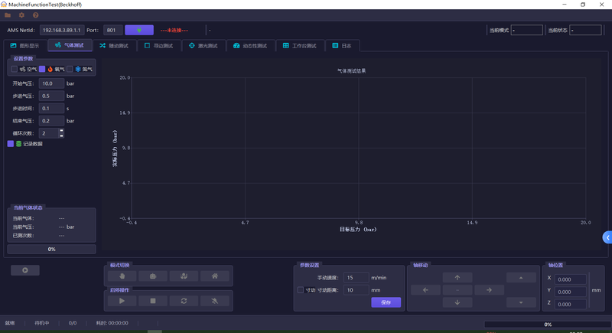Click the 步进时间 input field
The height and width of the screenshot is (333, 612).
(51, 109)
